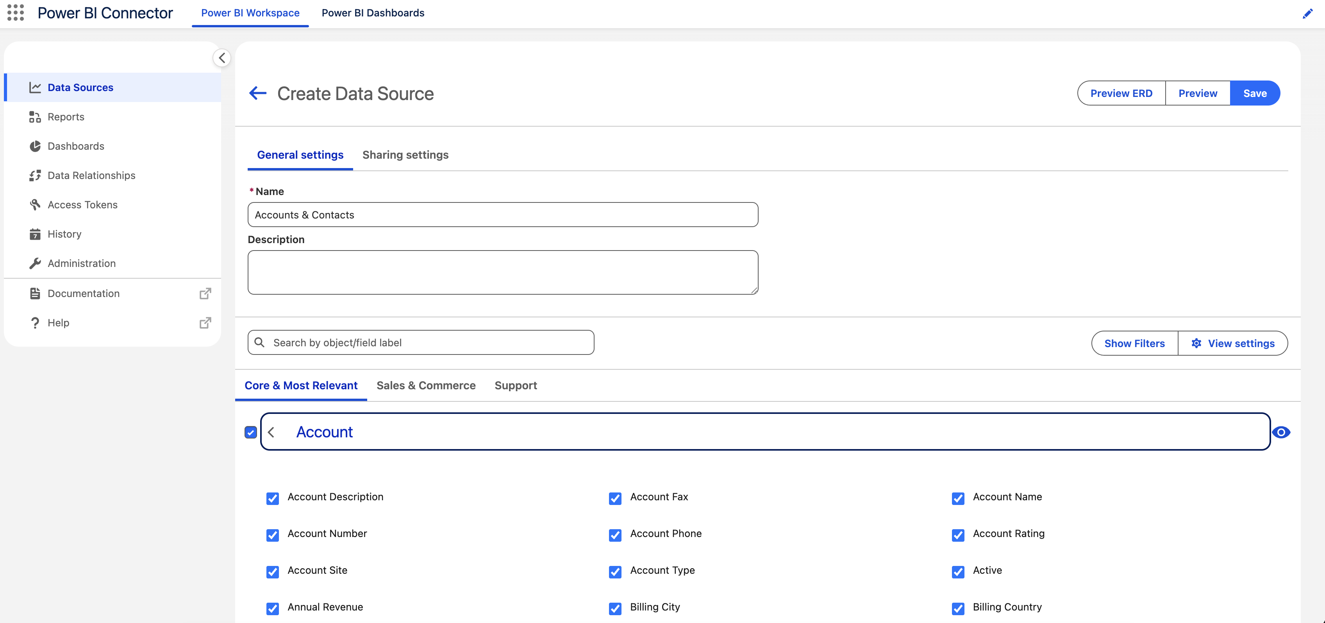Click the Preview ERD button

[x=1121, y=93]
